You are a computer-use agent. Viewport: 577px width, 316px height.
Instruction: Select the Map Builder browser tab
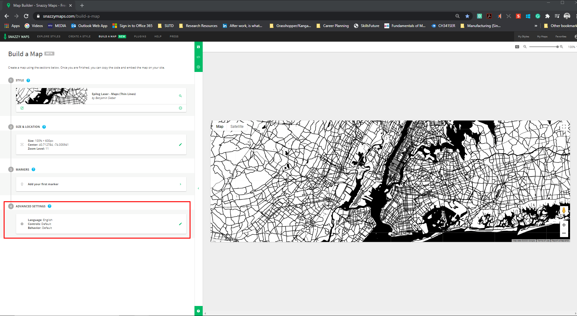click(39, 5)
